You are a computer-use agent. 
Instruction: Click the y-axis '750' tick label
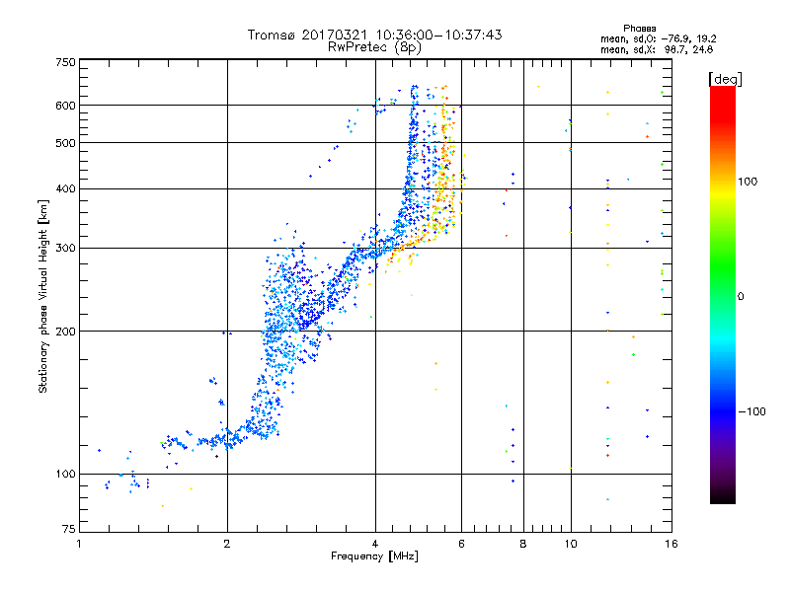(65, 62)
